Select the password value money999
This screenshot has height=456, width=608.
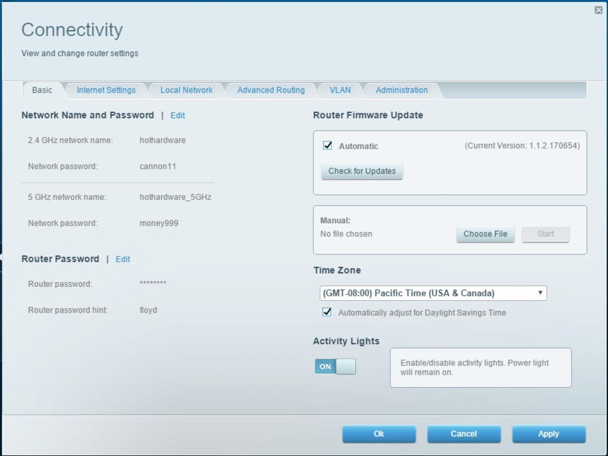[159, 224]
